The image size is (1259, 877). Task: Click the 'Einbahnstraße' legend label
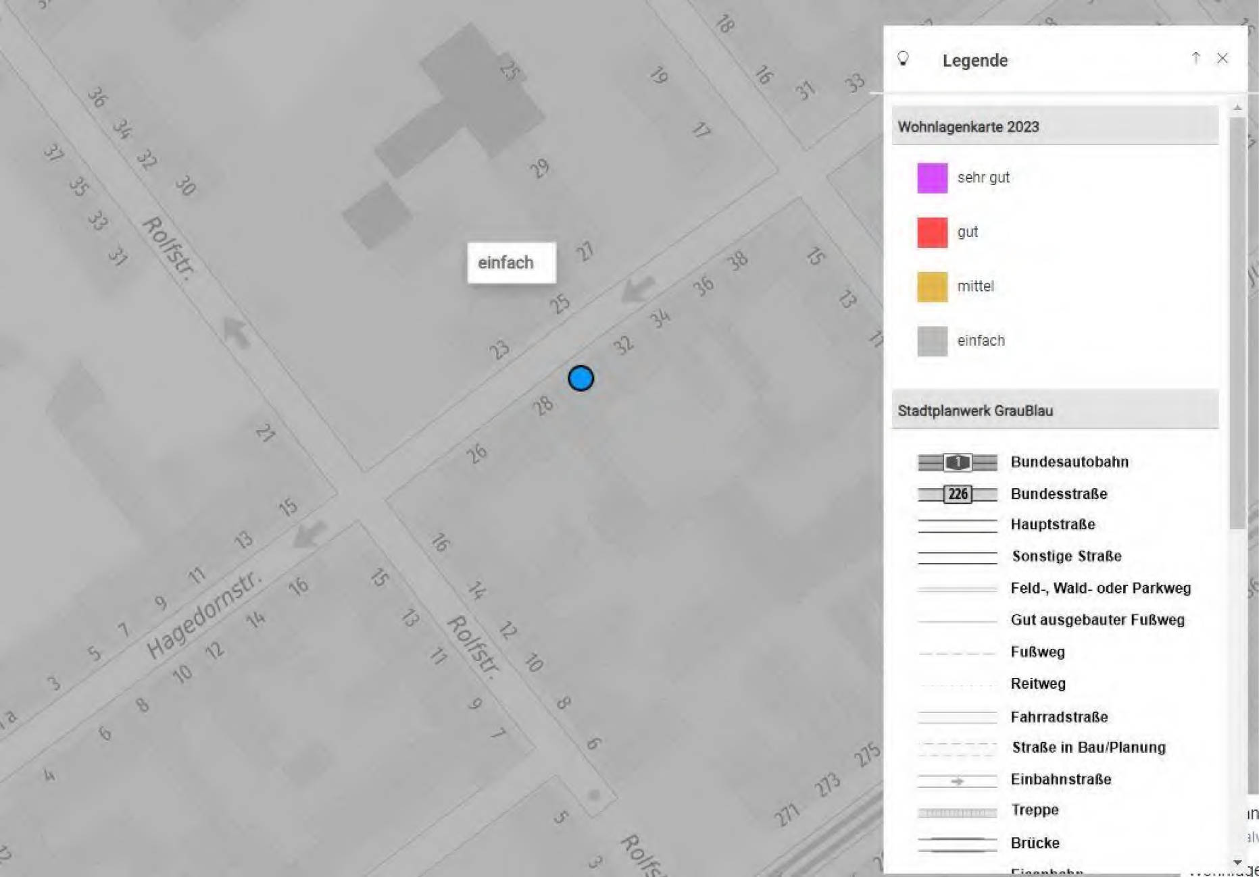tap(1061, 779)
